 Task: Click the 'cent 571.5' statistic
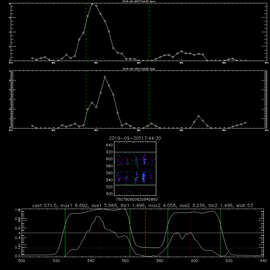click(45, 205)
